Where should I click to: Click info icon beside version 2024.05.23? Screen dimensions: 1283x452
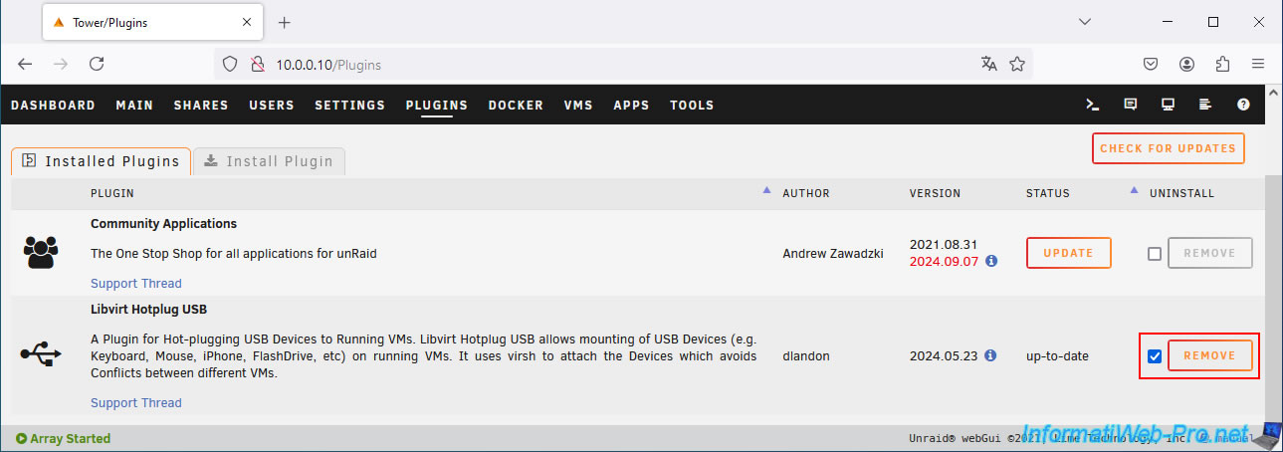point(990,354)
